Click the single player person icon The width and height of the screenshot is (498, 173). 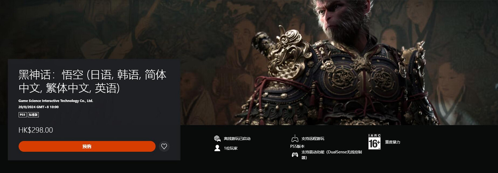coord(217,148)
